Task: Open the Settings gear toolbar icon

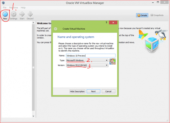Action: [14, 14]
